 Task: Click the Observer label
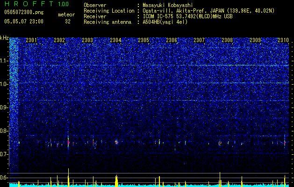click(x=95, y=5)
